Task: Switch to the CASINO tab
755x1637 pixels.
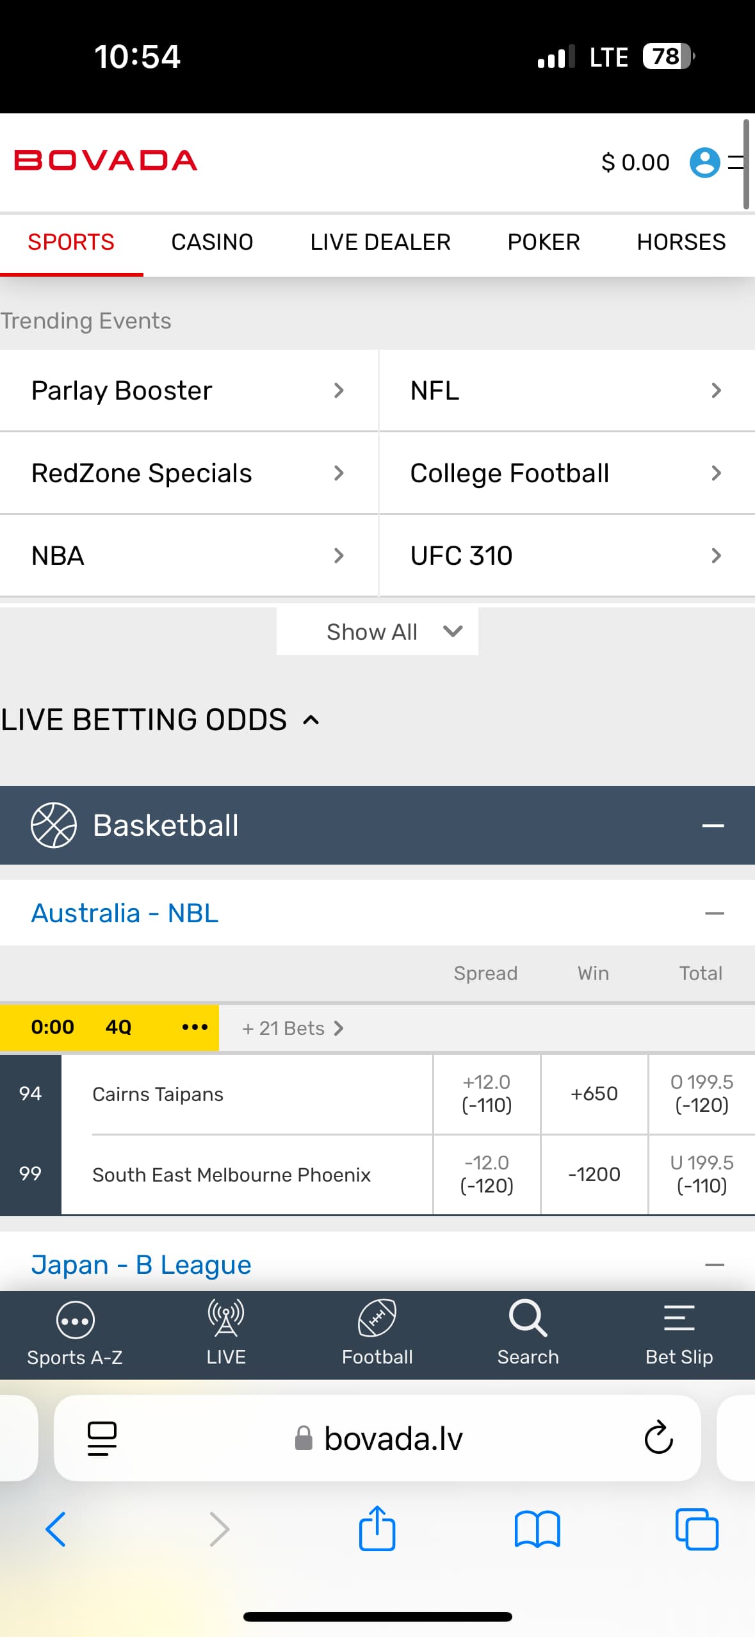Action: pos(212,242)
